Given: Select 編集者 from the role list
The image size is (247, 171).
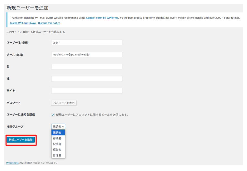Looking at the screenshot, I should click(58, 150).
